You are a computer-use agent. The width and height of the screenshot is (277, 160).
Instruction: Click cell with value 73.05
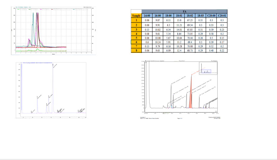tap(189, 34)
